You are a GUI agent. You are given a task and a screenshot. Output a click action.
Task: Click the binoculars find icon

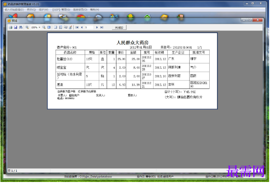[21, 27]
